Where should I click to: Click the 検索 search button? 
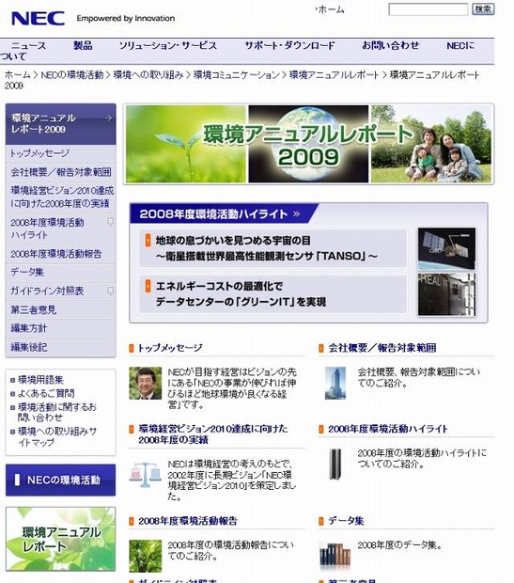coord(483,8)
